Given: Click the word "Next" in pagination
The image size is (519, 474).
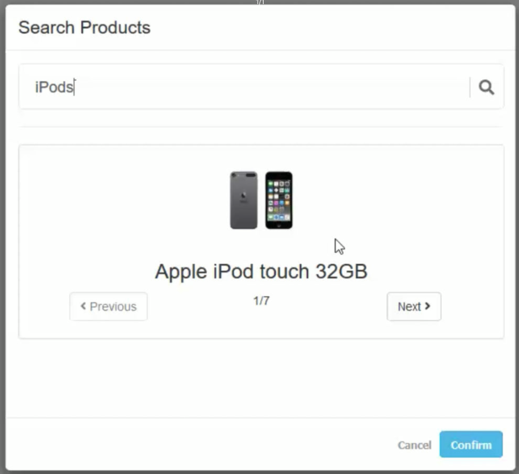Looking at the screenshot, I should pyautogui.click(x=409, y=306).
